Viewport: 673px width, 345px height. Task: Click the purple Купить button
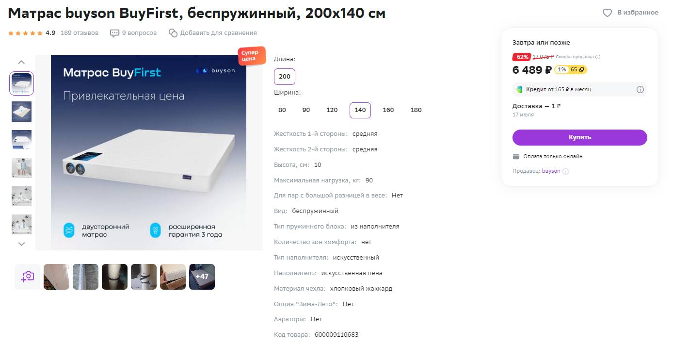click(580, 137)
